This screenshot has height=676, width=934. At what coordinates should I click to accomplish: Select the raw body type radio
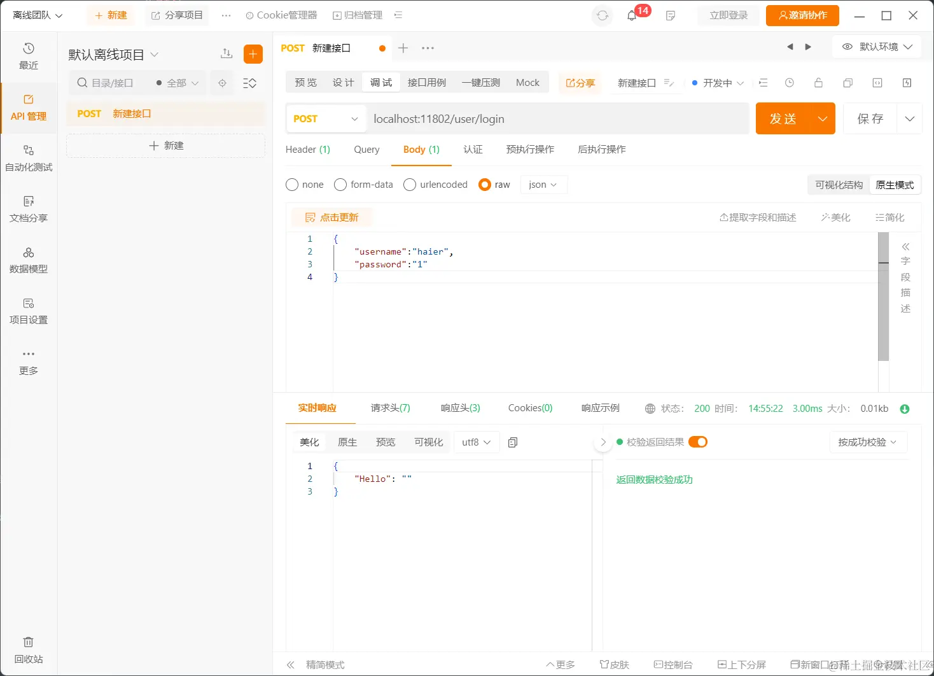[x=485, y=185]
